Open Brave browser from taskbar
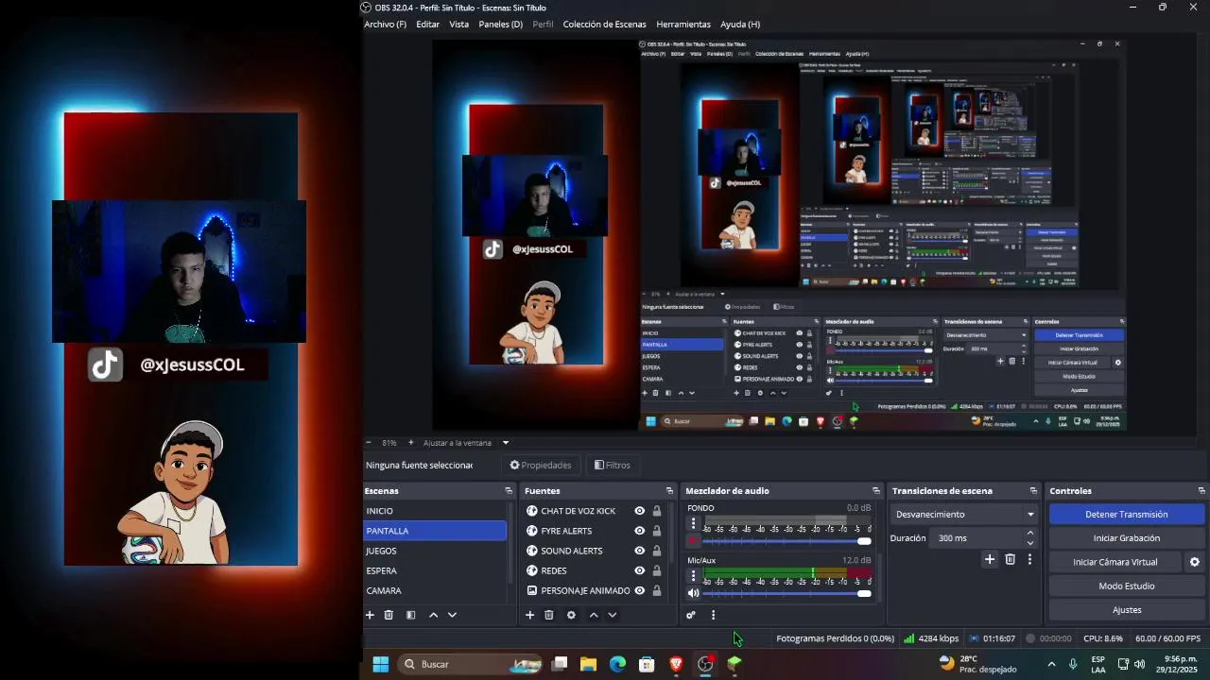This screenshot has width=1210, height=680. coord(676,664)
